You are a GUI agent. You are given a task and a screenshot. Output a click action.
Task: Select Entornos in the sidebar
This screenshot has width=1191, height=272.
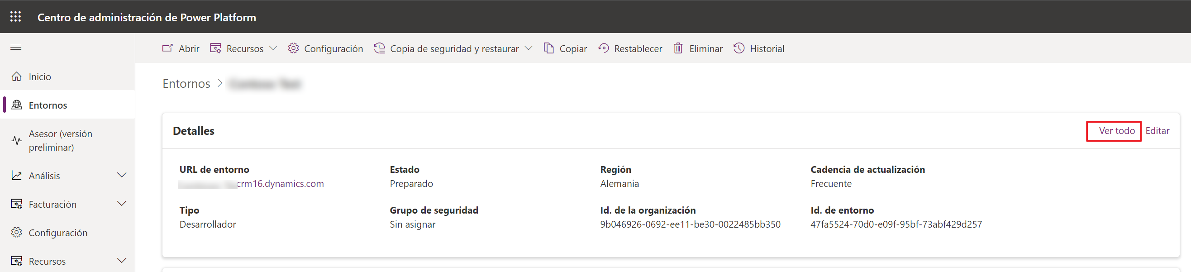point(67,105)
